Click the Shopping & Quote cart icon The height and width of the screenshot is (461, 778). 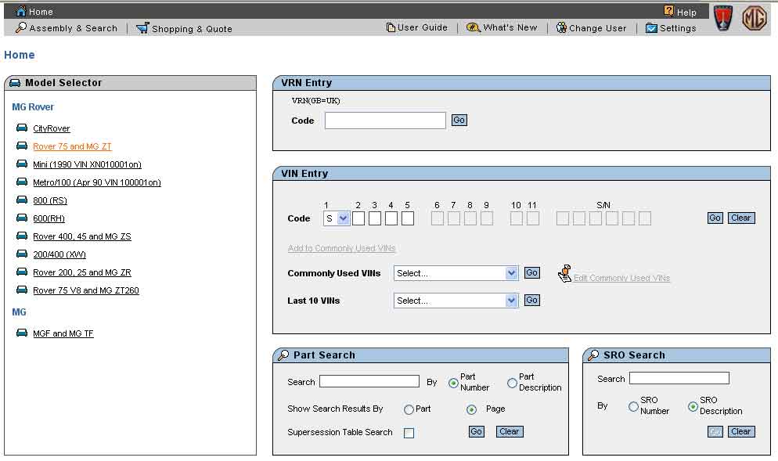[x=142, y=28]
